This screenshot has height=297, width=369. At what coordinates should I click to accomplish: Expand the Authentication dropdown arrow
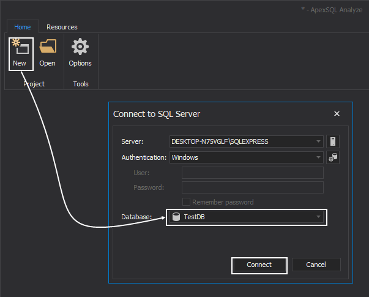(319, 157)
